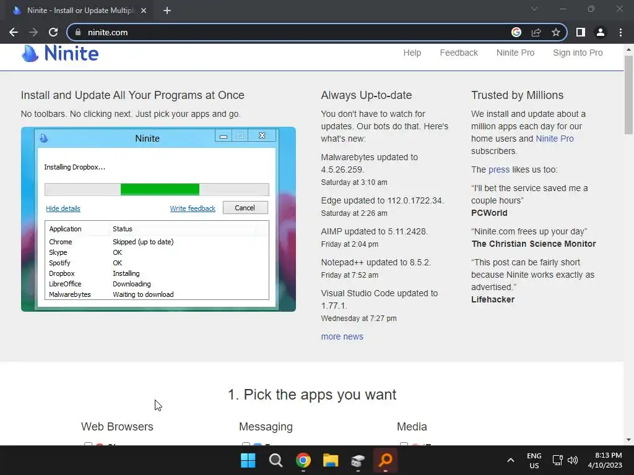Click "Notepad++ updated to 8.5.2." text

[x=376, y=262]
